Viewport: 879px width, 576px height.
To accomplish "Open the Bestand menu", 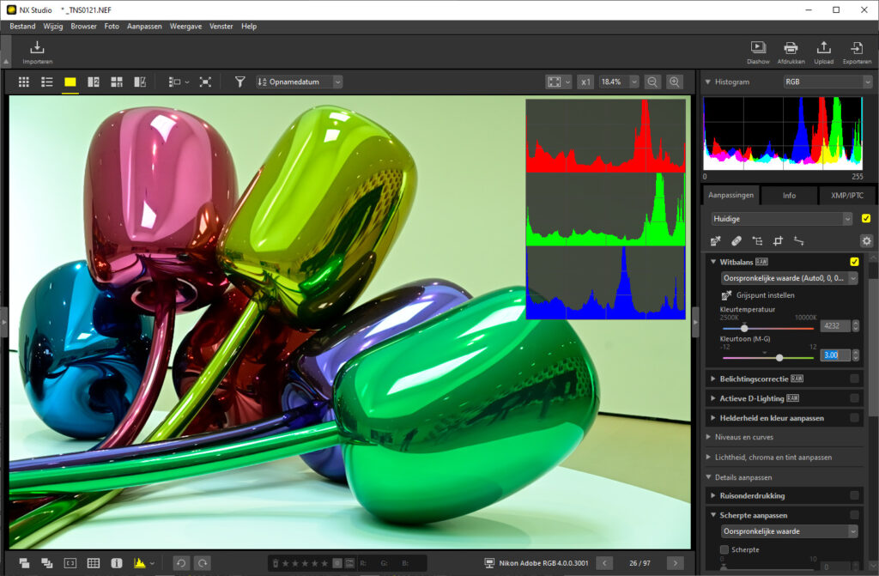I will (22, 27).
